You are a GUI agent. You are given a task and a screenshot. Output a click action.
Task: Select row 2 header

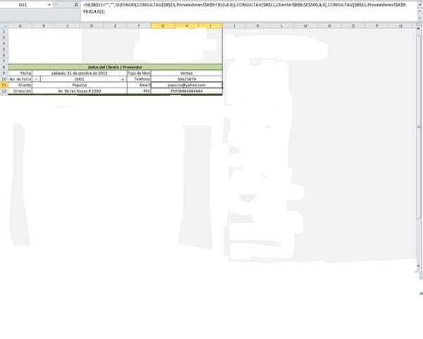(4, 32)
